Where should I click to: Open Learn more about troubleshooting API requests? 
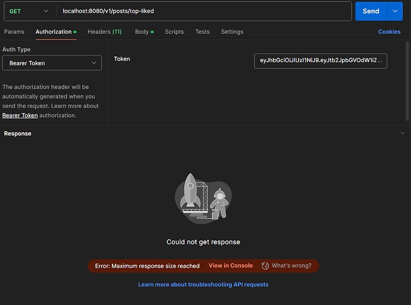click(x=203, y=285)
